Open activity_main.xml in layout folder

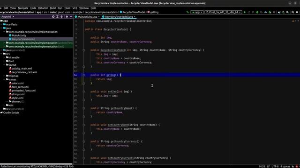pyautogui.click(x=22, y=69)
